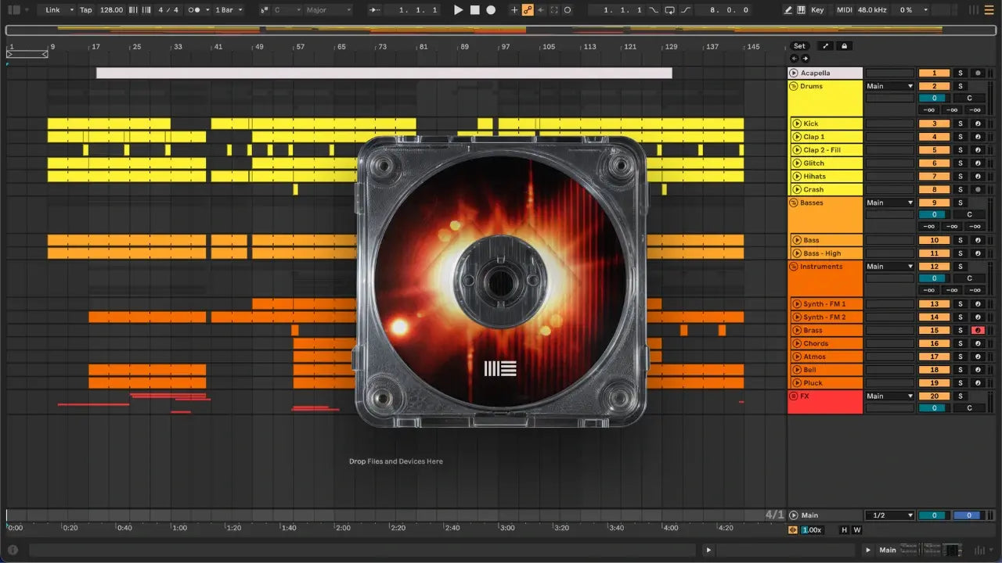Collapse the Instruments group track
This screenshot has height=563, width=1002.
tap(794, 267)
